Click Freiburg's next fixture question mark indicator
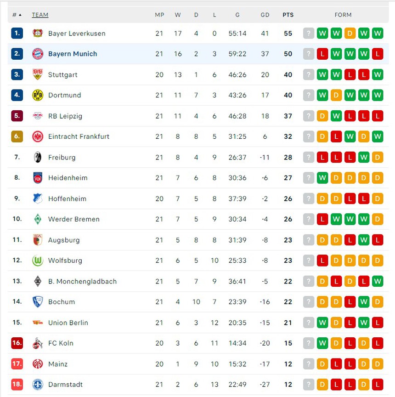The width and height of the screenshot is (395, 397). pos(308,157)
